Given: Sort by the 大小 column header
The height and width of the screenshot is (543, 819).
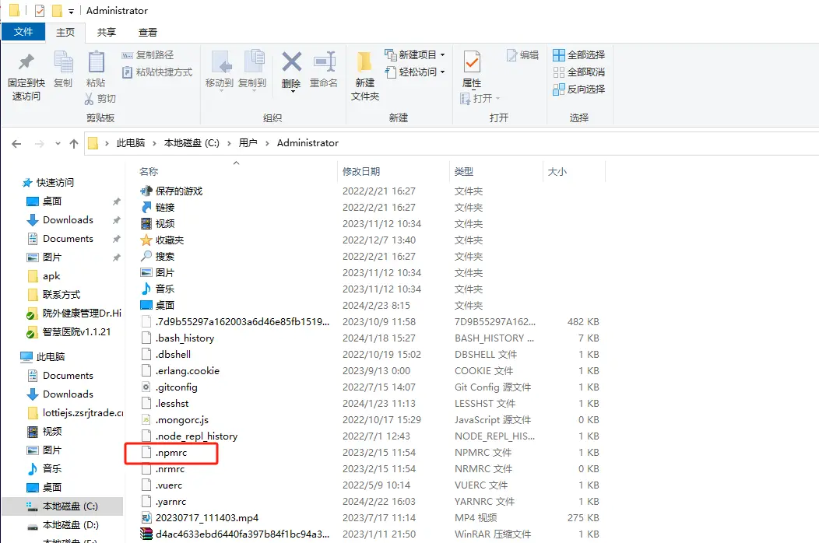Looking at the screenshot, I should (x=557, y=171).
